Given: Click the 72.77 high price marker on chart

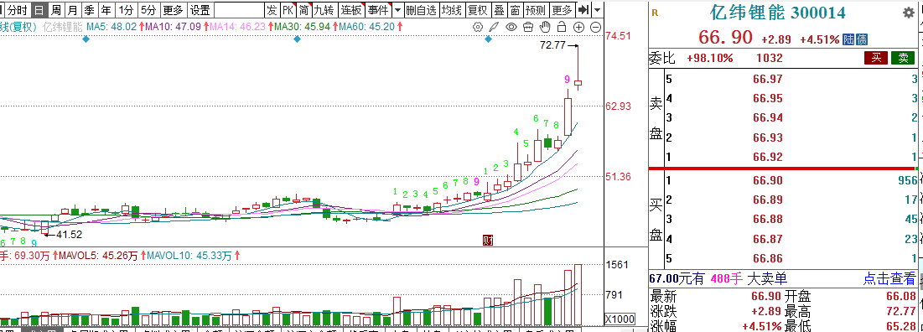Looking at the screenshot, I should coord(552,44).
